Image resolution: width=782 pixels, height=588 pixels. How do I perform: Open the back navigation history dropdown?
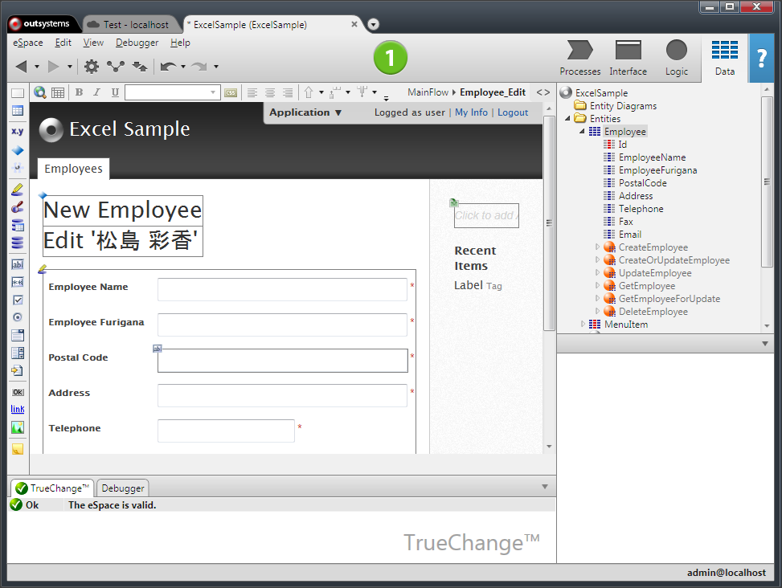click(x=36, y=67)
